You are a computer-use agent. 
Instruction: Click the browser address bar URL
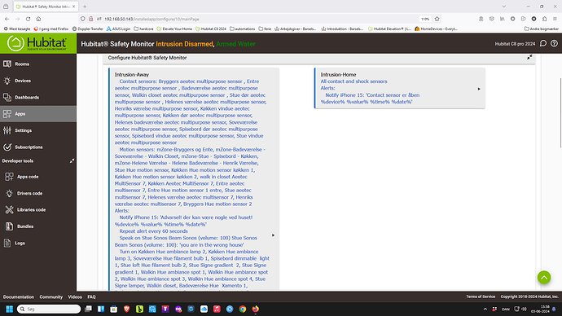pos(151,19)
